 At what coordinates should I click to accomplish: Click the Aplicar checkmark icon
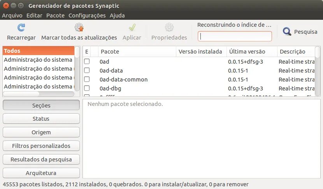pos(132,28)
